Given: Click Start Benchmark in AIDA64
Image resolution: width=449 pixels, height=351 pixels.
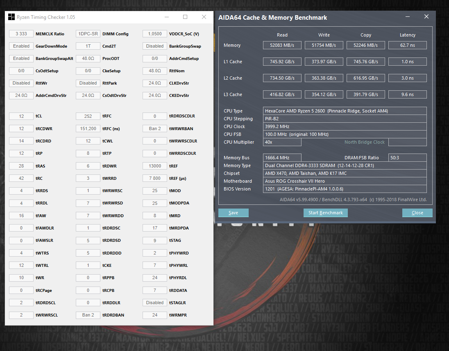Looking at the screenshot, I should pyautogui.click(x=326, y=213).
